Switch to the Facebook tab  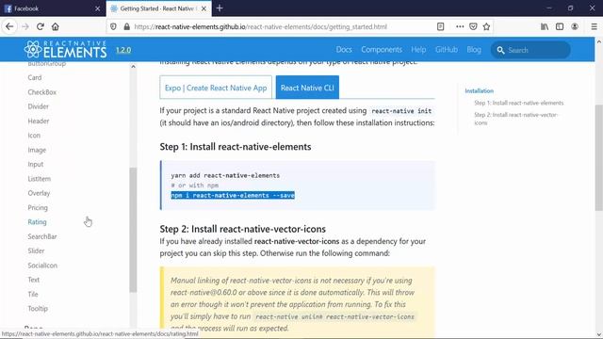pos(53,8)
